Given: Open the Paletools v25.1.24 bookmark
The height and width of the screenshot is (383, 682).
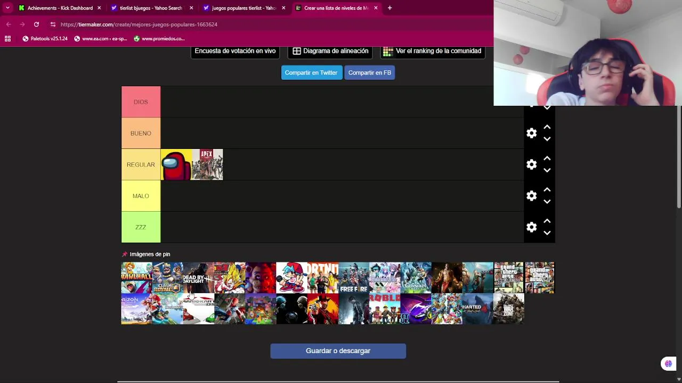Looking at the screenshot, I should point(45,38).
